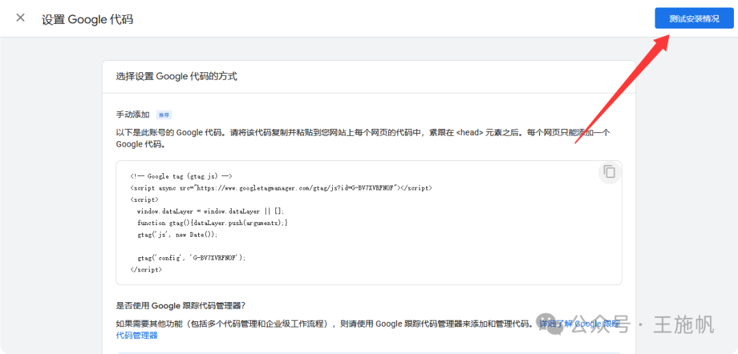Select the 手动添加 heading text
This screenshot has height=354, width=738.
[133, 115]
